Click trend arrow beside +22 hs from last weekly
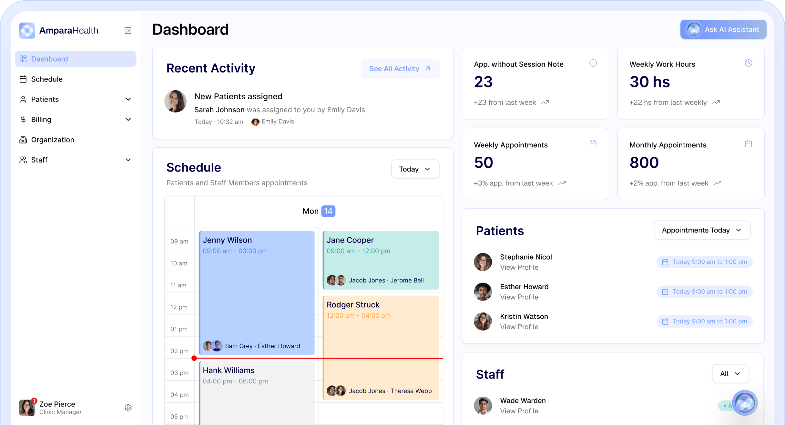 tap(716, 103)
